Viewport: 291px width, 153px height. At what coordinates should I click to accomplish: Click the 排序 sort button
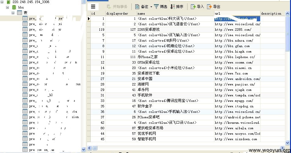coord(177,7)
